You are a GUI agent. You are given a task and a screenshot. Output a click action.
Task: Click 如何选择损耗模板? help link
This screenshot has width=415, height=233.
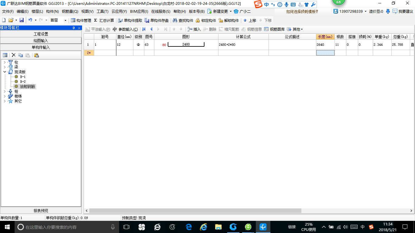pos(302,12)
